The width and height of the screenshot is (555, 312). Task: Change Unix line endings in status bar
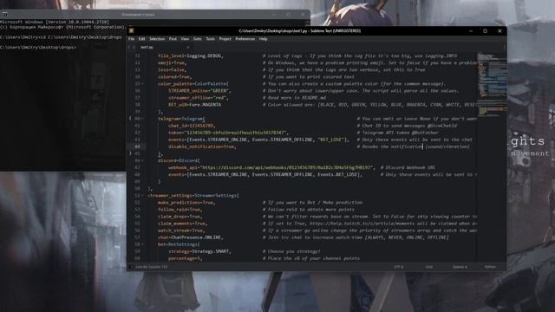click(x=429, y=267)
